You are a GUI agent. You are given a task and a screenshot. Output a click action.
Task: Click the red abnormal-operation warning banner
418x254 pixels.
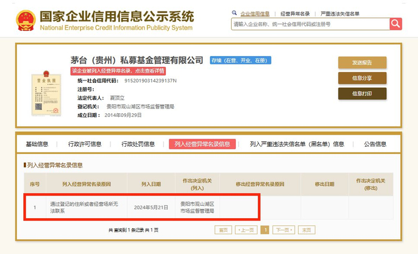tap(118, 71)
